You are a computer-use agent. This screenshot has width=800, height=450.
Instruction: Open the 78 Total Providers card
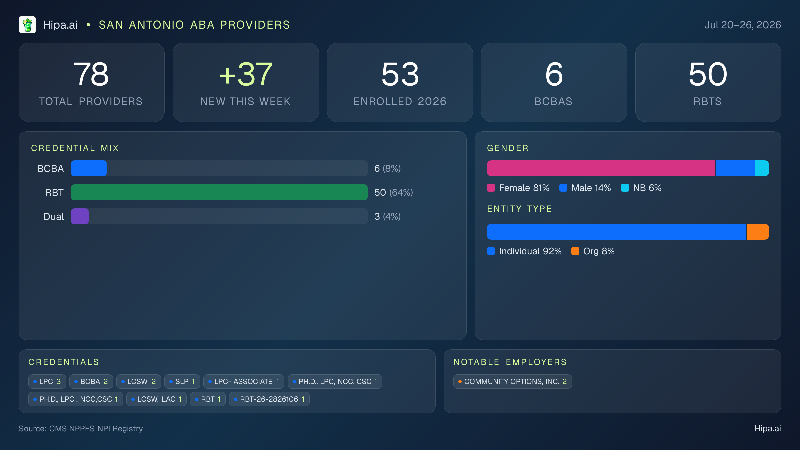click(x=92, y=82)
